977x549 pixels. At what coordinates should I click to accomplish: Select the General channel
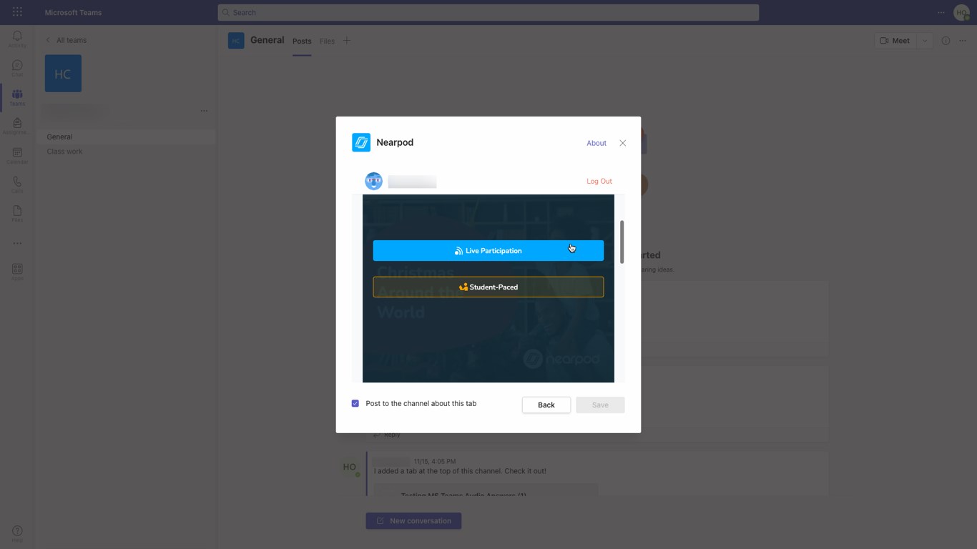126,137
